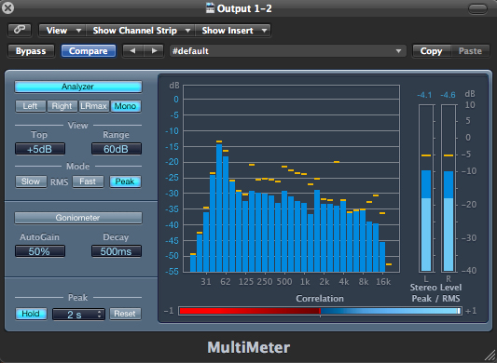Click the toolbar pill button in title bar

[477, 8]
